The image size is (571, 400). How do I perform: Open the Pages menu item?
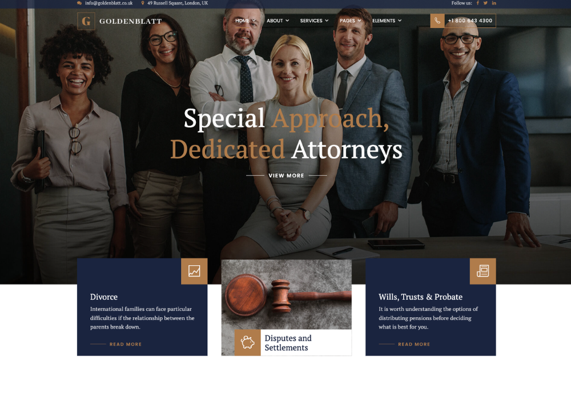click(351, 21)
